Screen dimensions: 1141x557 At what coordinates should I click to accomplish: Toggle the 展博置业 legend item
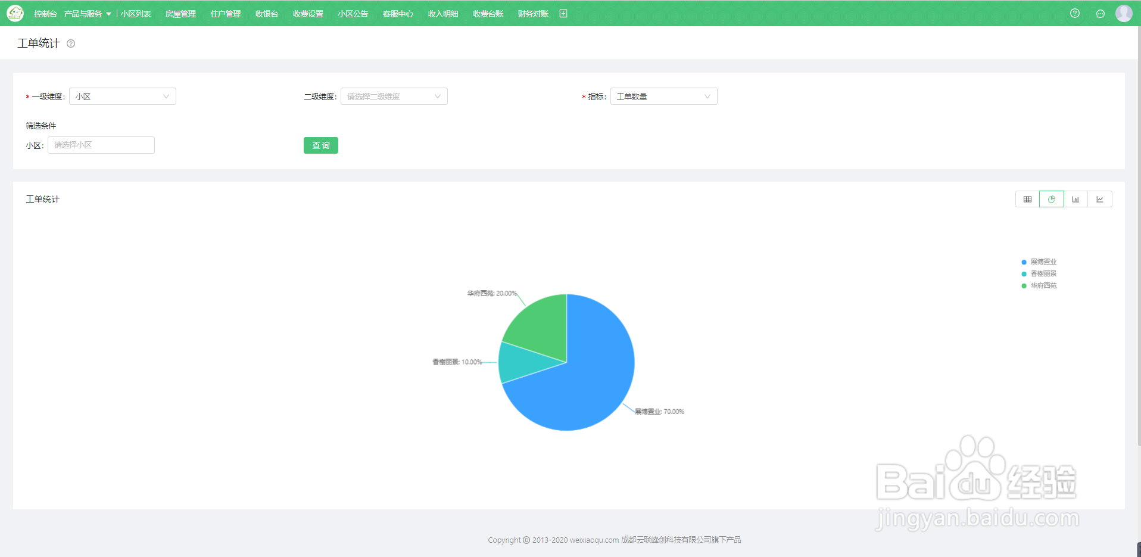point(1039,262)
